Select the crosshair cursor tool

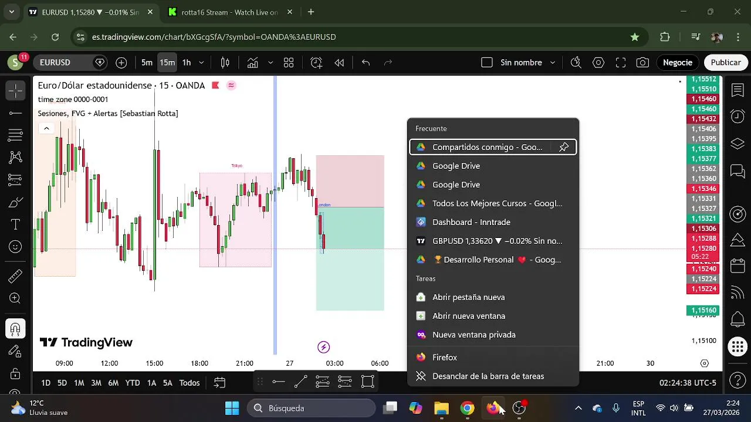(x=15, y=90)
